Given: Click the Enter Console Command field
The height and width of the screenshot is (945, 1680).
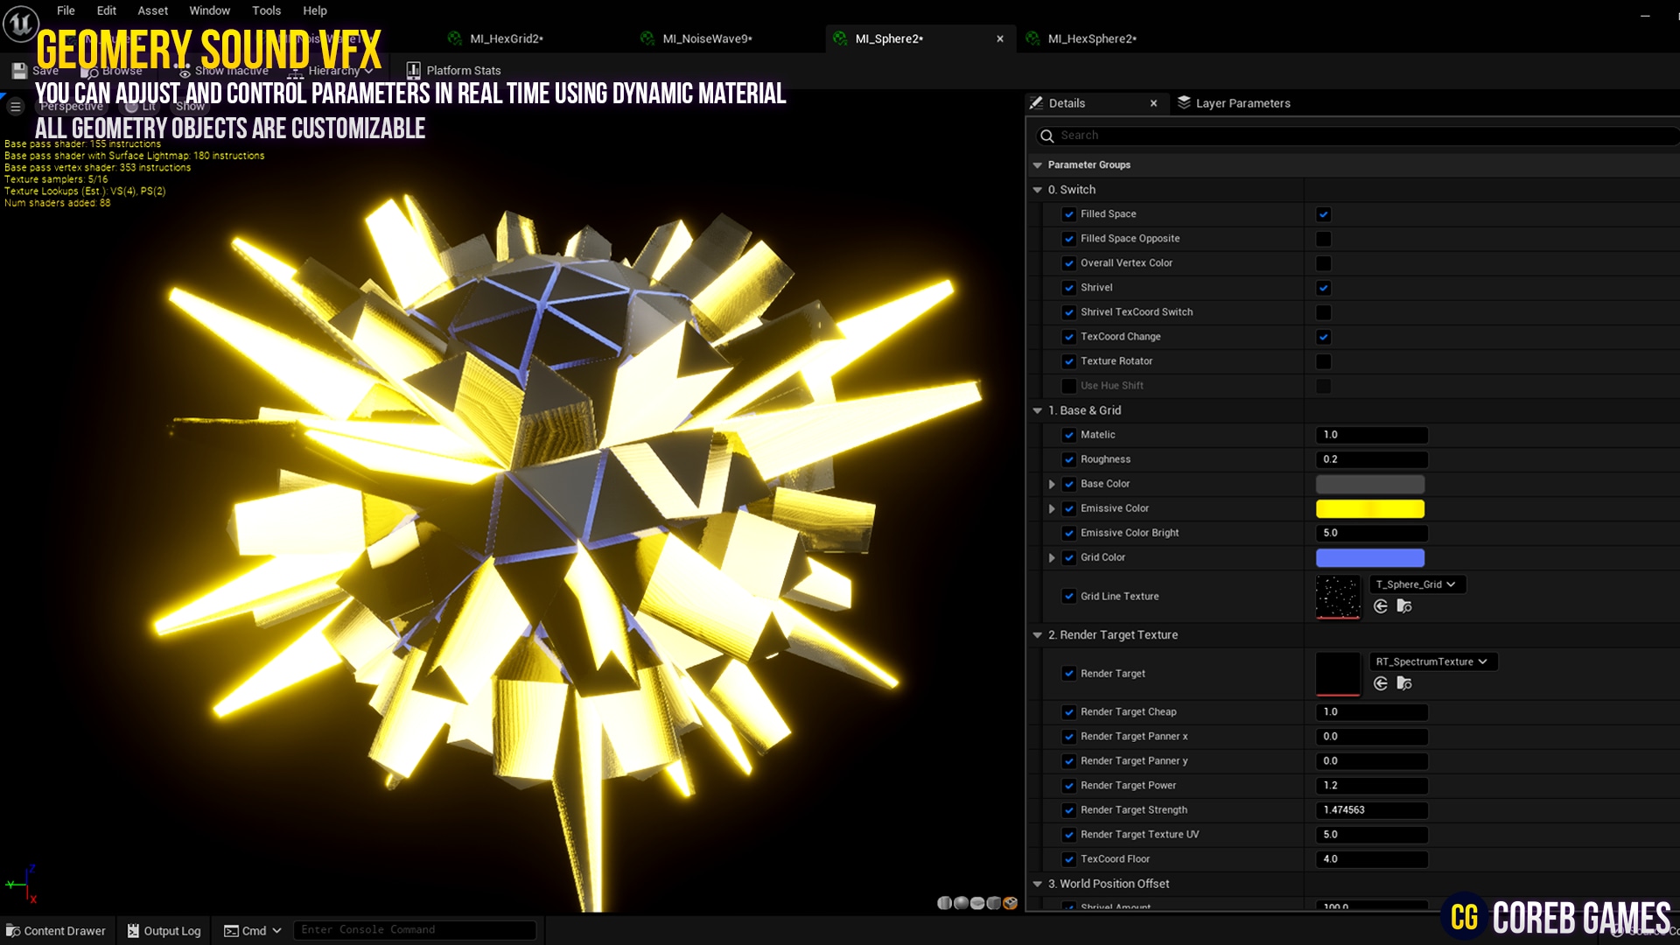Looking at the screenshot, I should click(413, 929).
